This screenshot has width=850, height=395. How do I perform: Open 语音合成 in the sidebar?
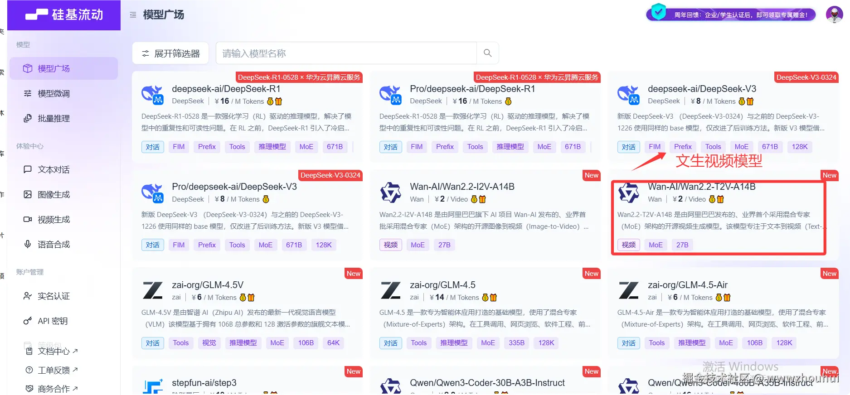click(63, 244)
